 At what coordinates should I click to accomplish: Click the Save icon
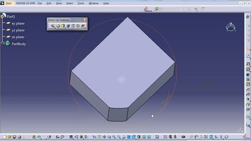(14, 137)
